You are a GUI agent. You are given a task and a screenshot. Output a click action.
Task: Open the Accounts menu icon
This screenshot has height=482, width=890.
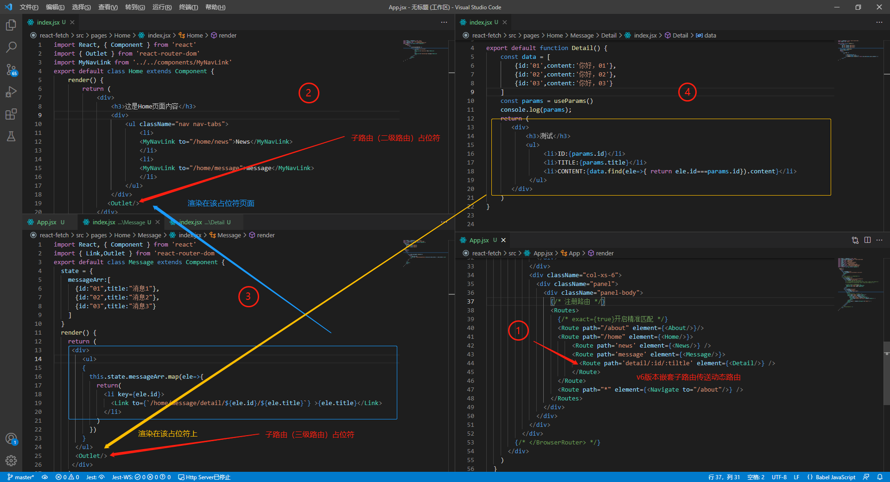tap(11, 438)
